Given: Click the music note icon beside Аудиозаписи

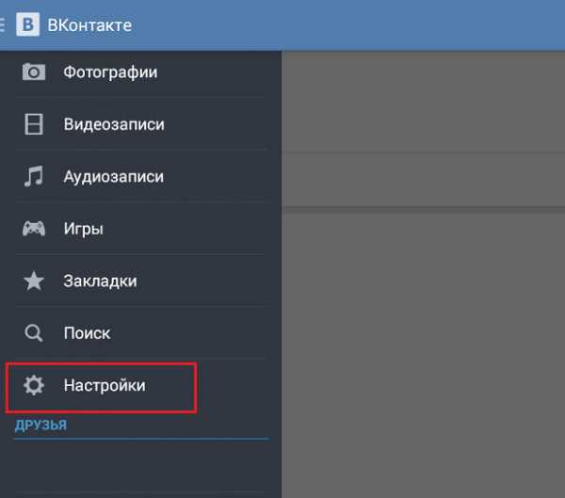Looking at the screenshot, I should [x=34, y=176].
